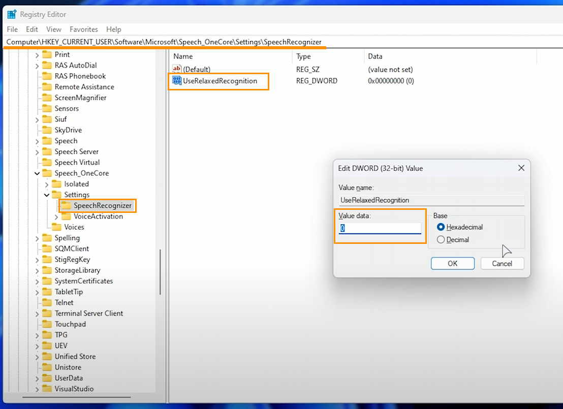Click the Value name field
The width and height of the screenshot is (563, 409).
click(x=431, y=200)
